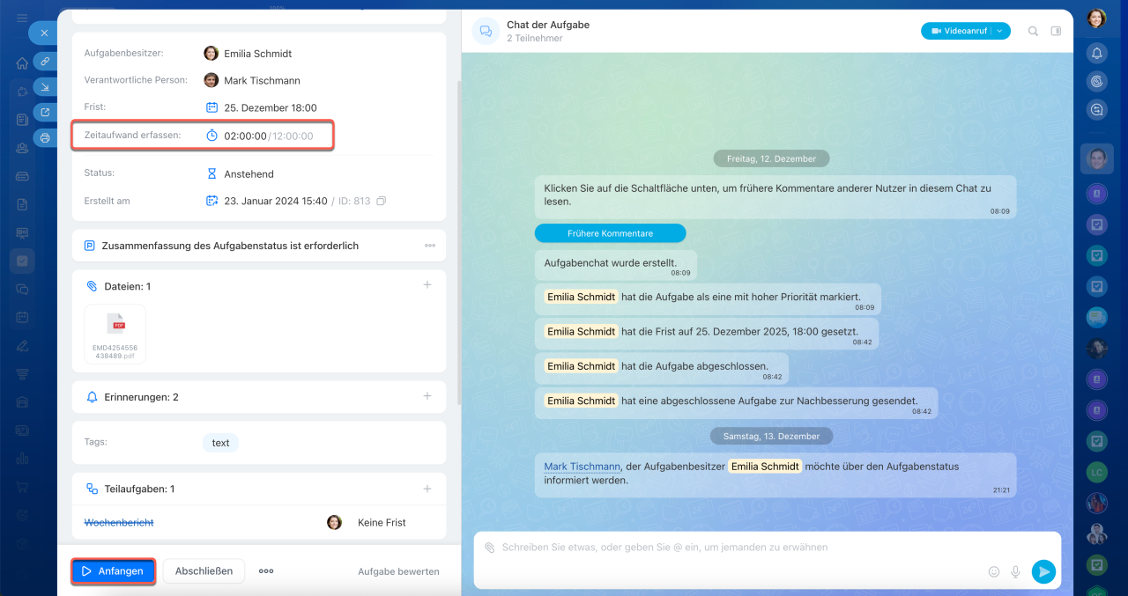Attach file with paperclip in chat input

point(489,548)
